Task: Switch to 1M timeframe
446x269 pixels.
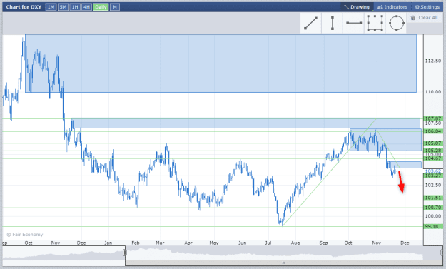Action: 51,7
